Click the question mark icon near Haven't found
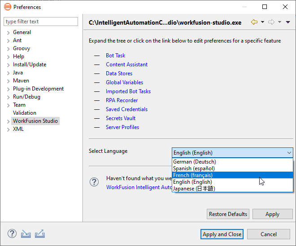296x246 pixels. [x=94, y=182]
